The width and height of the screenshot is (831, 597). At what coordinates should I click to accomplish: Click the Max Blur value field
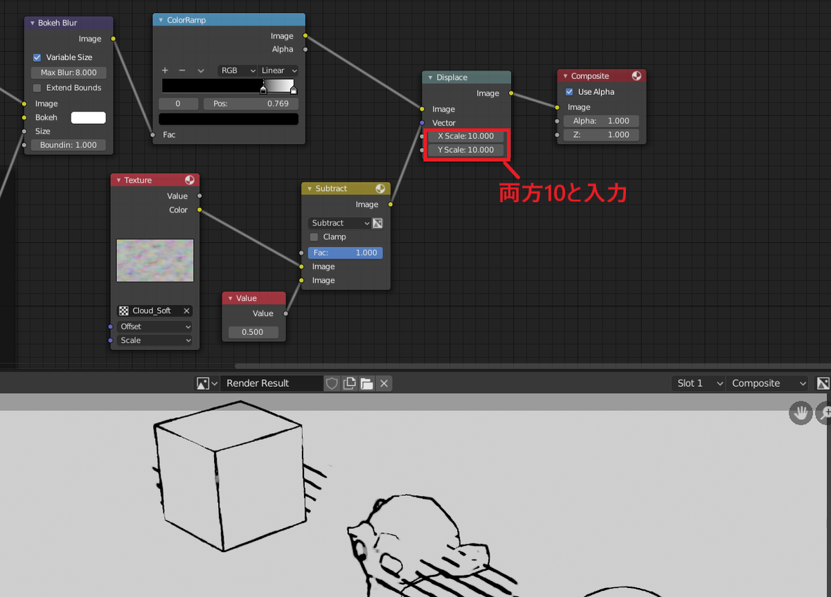pos(69,73)
